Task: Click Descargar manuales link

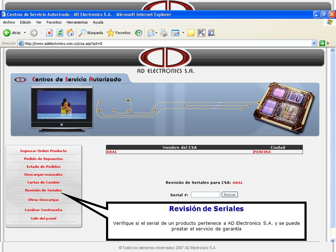Action: click(x=43, y=174)
